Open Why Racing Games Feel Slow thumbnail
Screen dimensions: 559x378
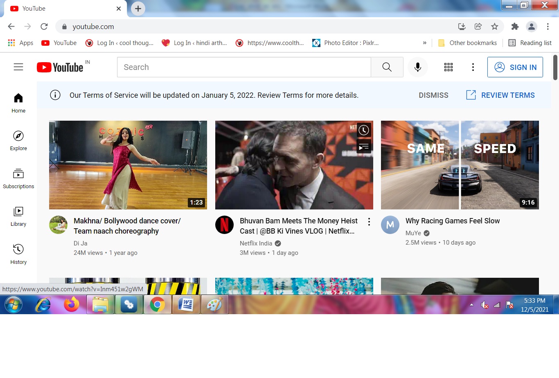[460, 165]
